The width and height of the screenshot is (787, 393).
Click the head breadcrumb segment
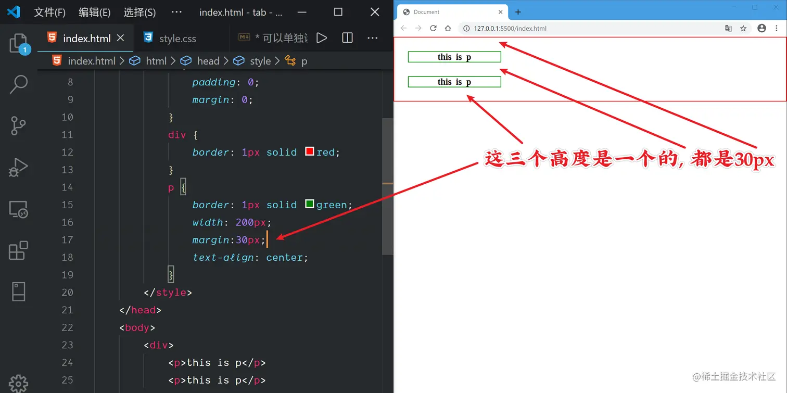[x=200, y=61]
